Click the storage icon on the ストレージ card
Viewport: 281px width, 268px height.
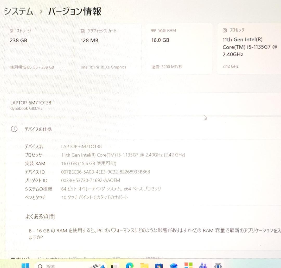pyautogui.click(x=12, y=30)
